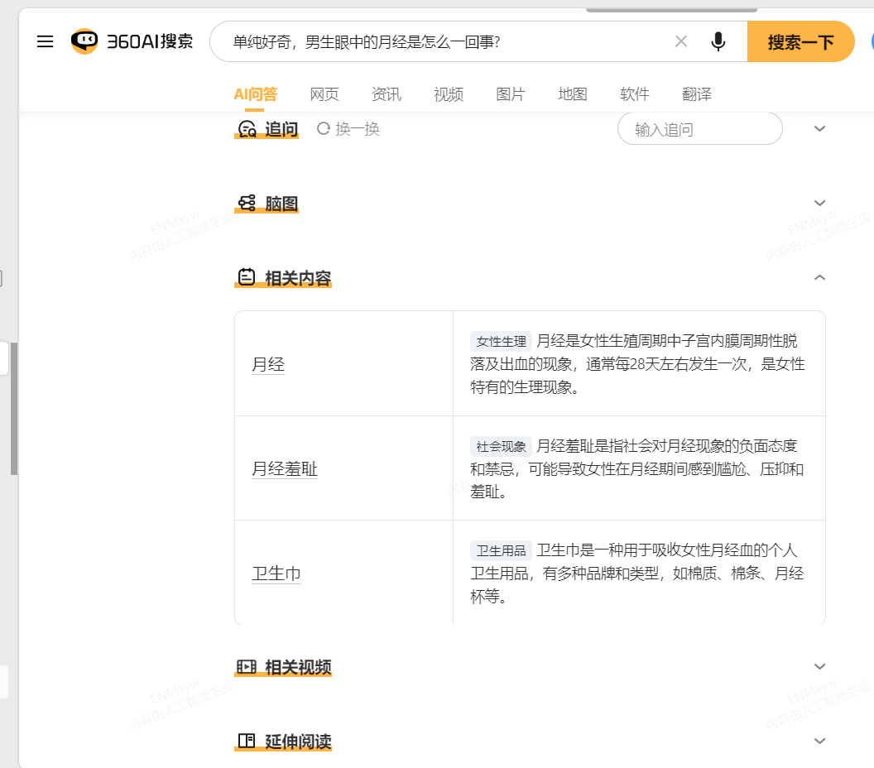Collapse the 相关内容 section chevron
The height and width of the screenshot is (768, 874).
819,277
